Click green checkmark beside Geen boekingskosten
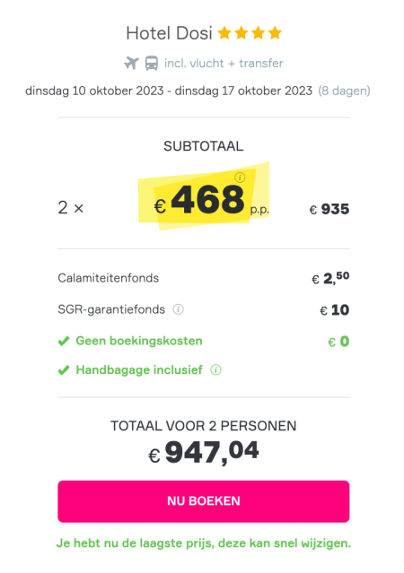Viewport: 404px width, 573px height. 64,341
